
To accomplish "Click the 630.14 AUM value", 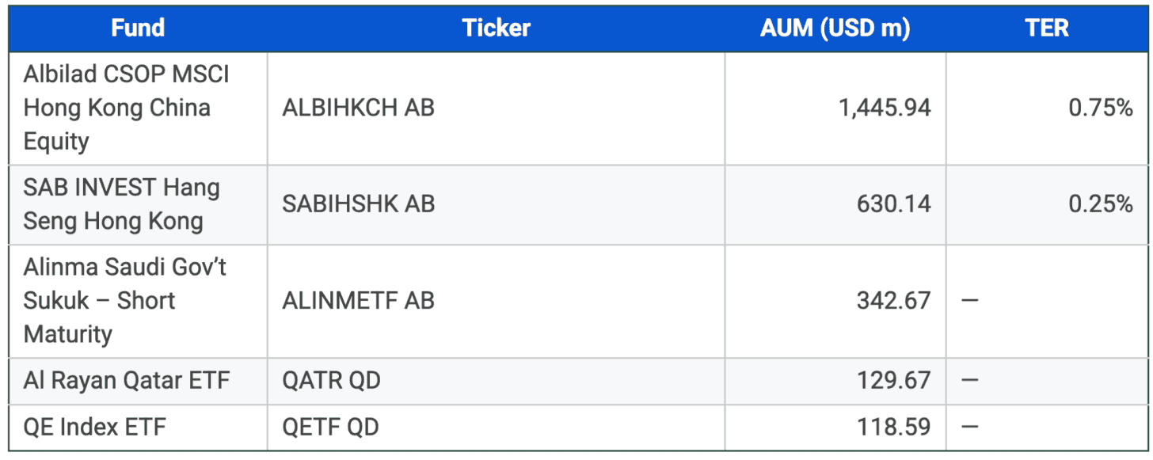I will [893, 204].
